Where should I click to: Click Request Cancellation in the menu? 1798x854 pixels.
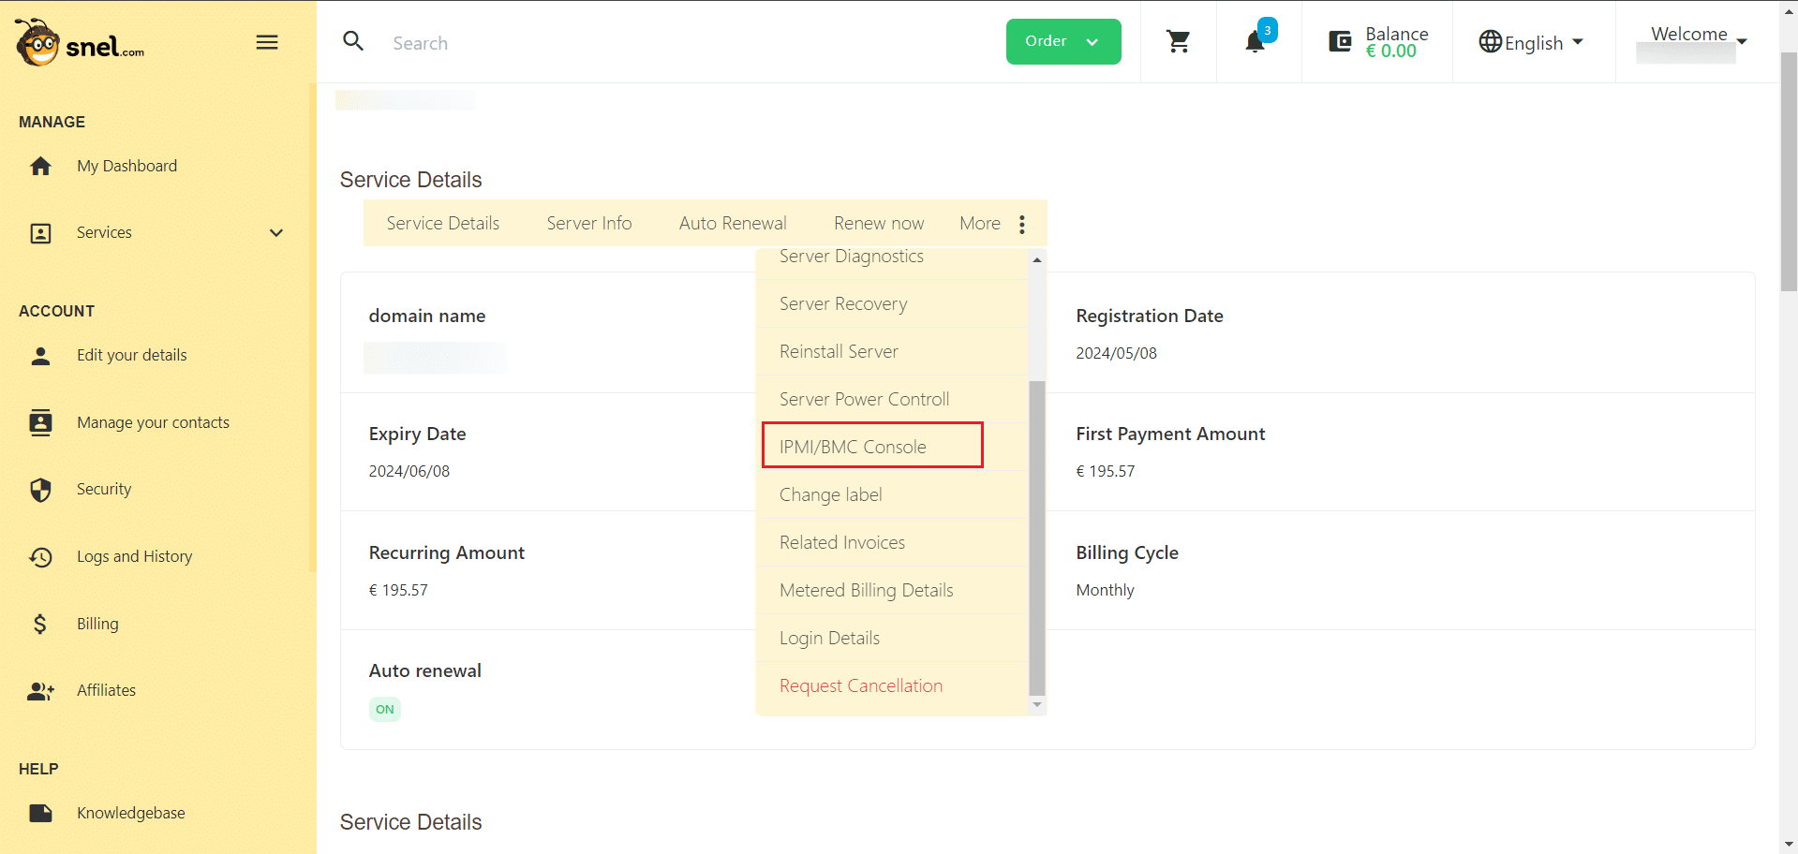coord(860,685)
